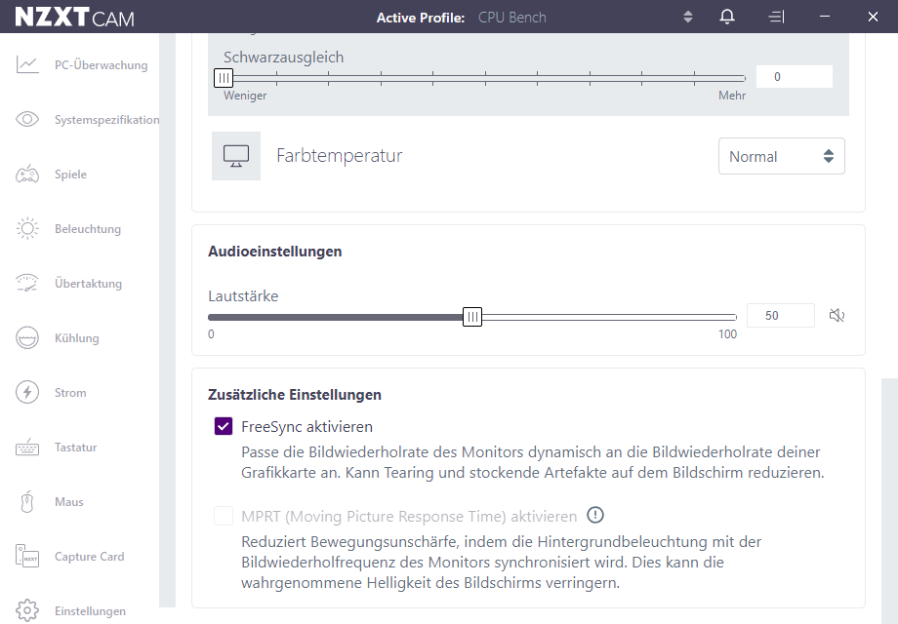Click the MPRT info circle icon
The image size is (898, 624).
point(595,516)
